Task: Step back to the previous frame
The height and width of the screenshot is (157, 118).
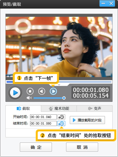Action: (42, 91)
